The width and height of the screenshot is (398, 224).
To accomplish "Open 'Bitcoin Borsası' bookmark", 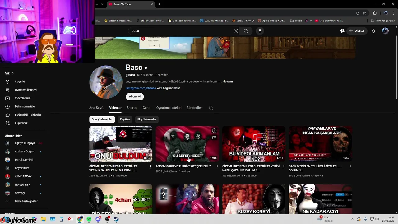I will [118, 21].
